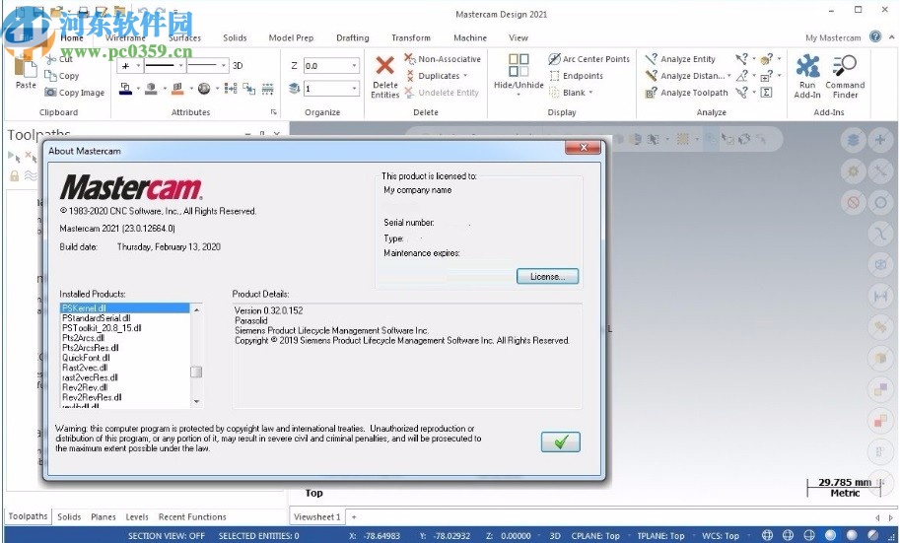Click Analyze Toolpath icon

[651, 93]
